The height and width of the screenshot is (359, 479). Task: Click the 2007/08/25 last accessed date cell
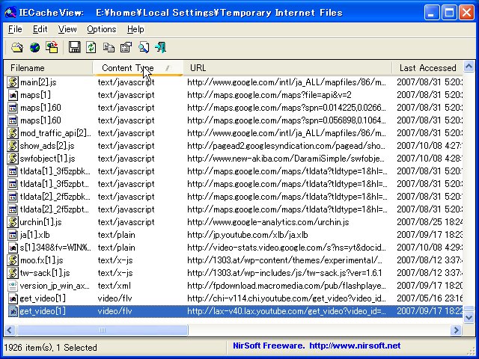[429, 222]
